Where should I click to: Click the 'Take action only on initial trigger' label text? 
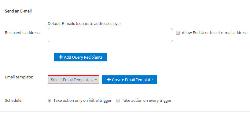[83, 101]
